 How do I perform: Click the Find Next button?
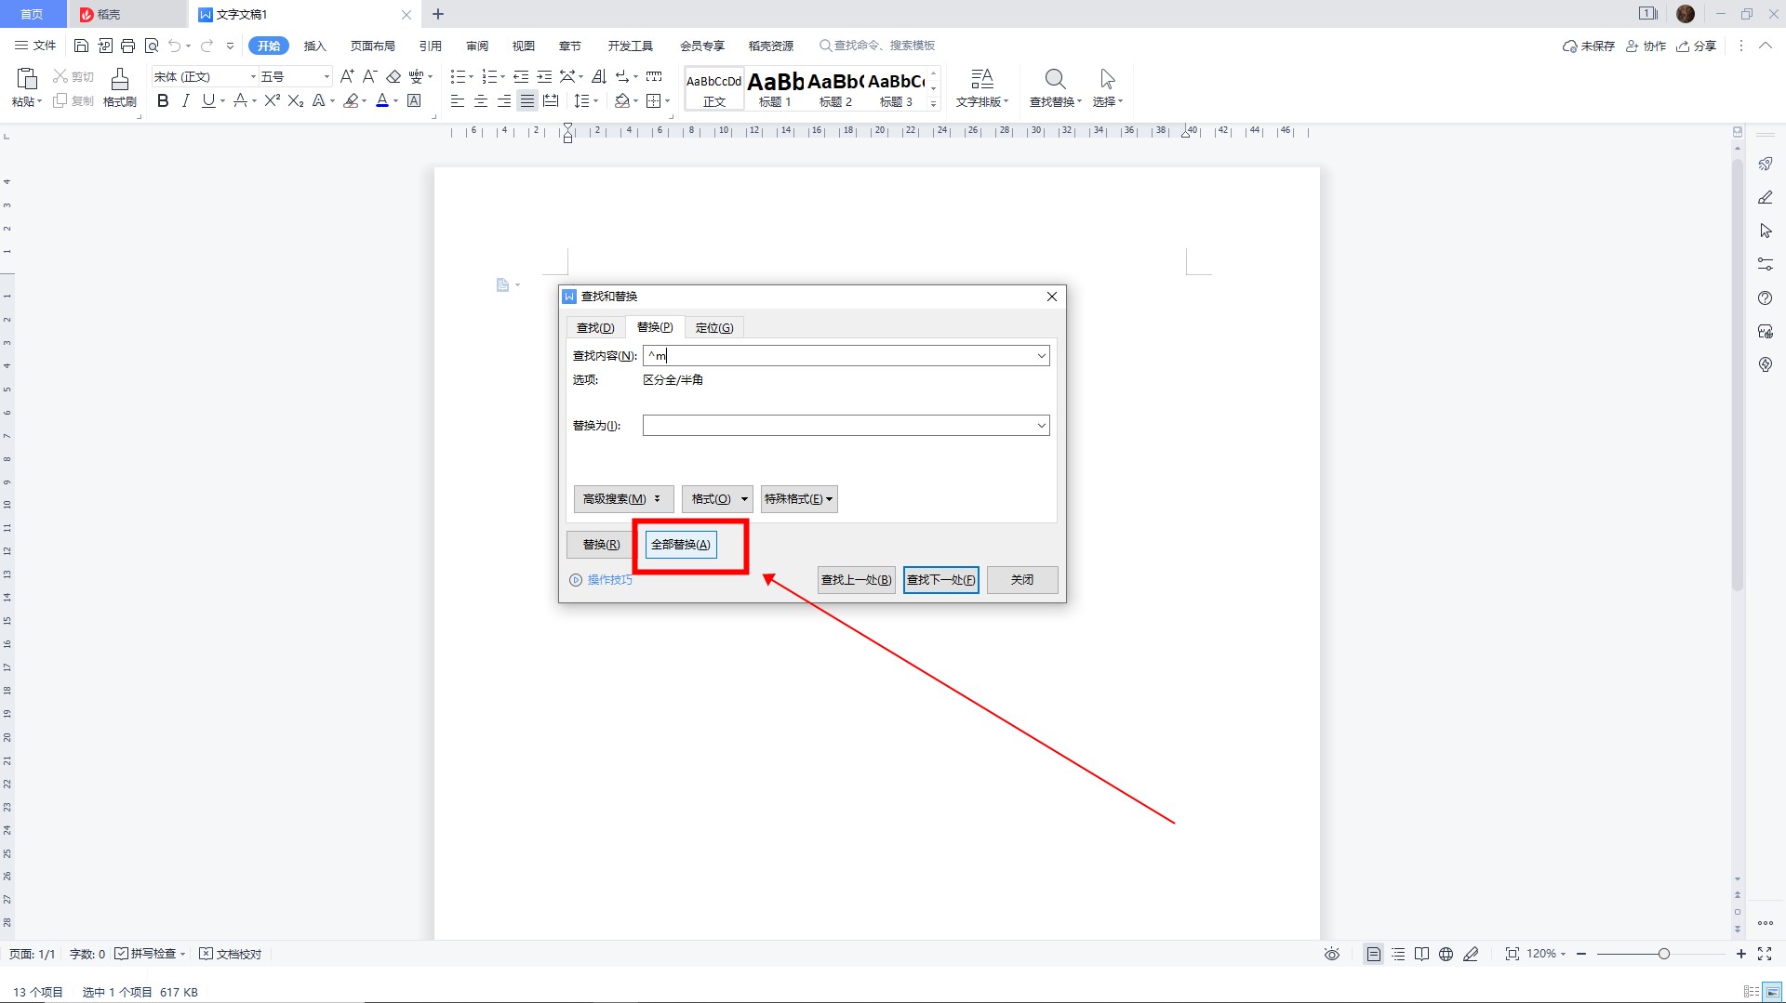click(940, 580)
